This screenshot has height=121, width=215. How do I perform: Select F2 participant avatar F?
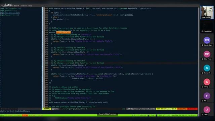(x=207, y=96)
